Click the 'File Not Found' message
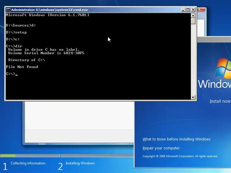Screen dimensions: 231x173 click(22, 67)
